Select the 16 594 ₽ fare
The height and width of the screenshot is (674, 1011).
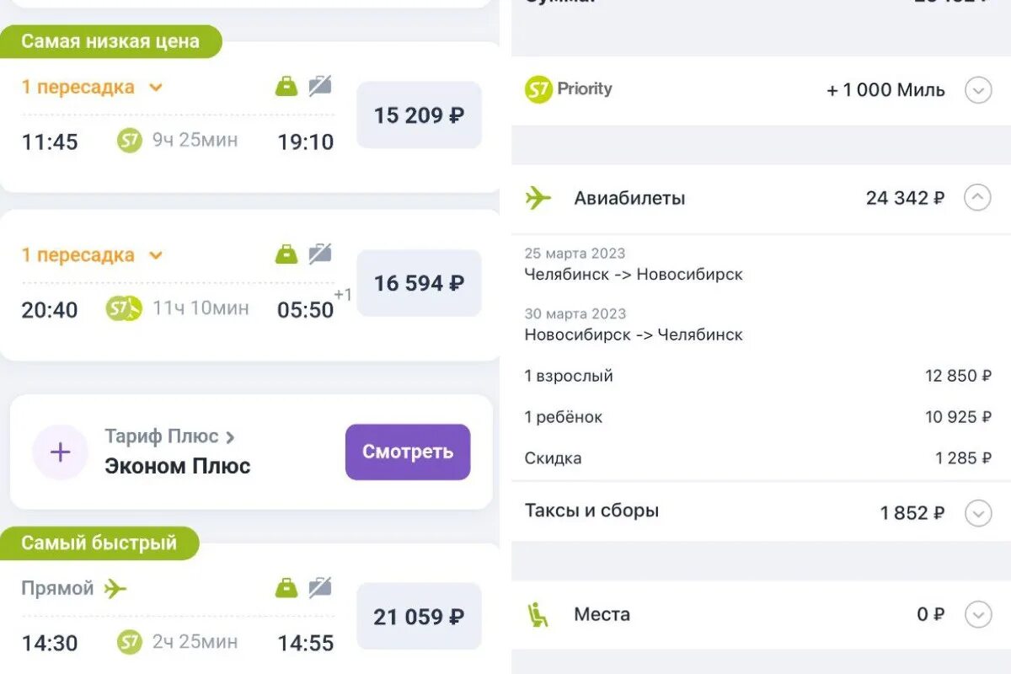pyautogui.click(x=419, y=283)
